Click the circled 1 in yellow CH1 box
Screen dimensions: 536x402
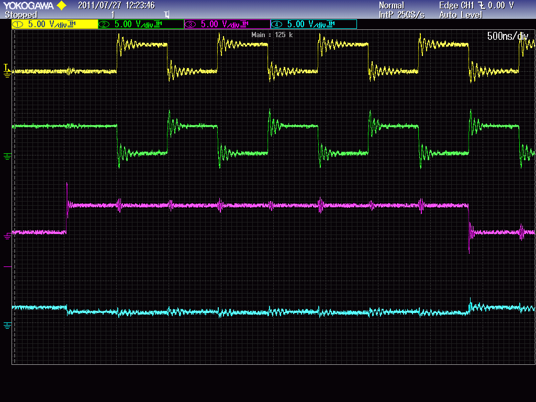click(x=18, y=24)
